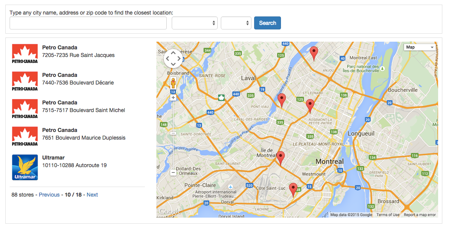Viewport: 450px width, 231px height.
Task: Focus the city or zip code input field
Action: (x=88, y=23)
